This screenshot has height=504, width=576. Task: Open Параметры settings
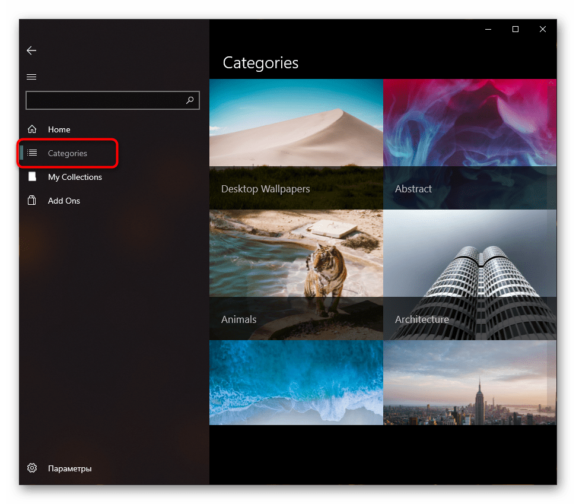point(70,468)
